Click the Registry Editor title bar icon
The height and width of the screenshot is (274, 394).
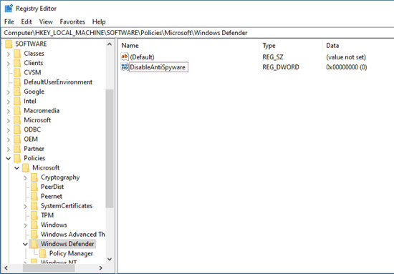pos(9,9)
